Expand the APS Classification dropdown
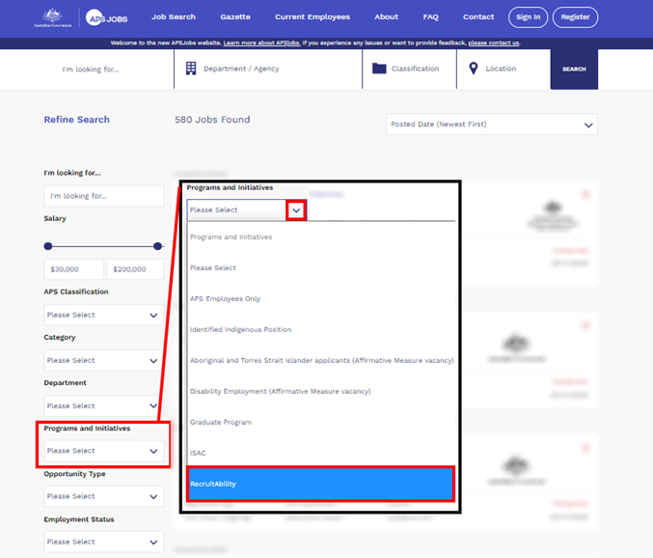 (x=104, y=315)
